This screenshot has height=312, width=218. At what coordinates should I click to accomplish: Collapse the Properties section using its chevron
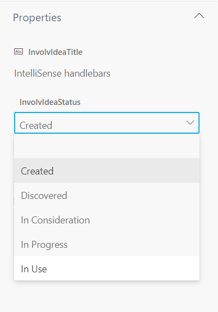click(x=199, y=16)
